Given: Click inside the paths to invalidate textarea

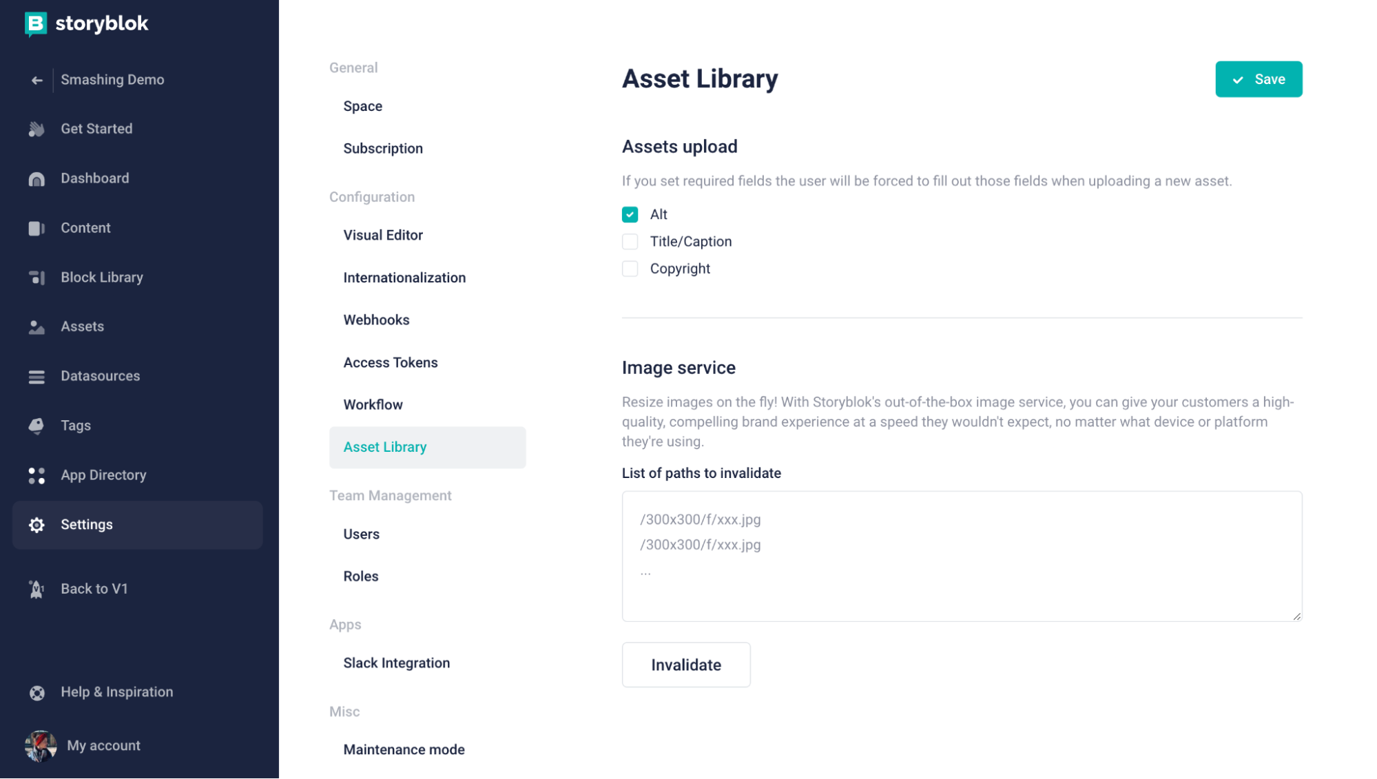Looking at the screenshot, I should tap(961, 557).
